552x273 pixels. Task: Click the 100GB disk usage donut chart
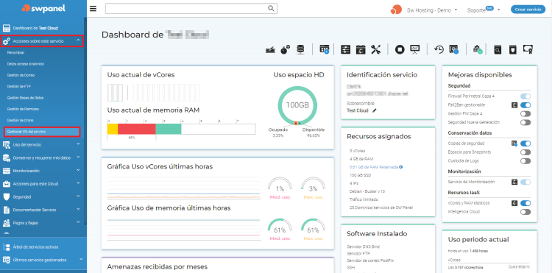pos(297,105)
